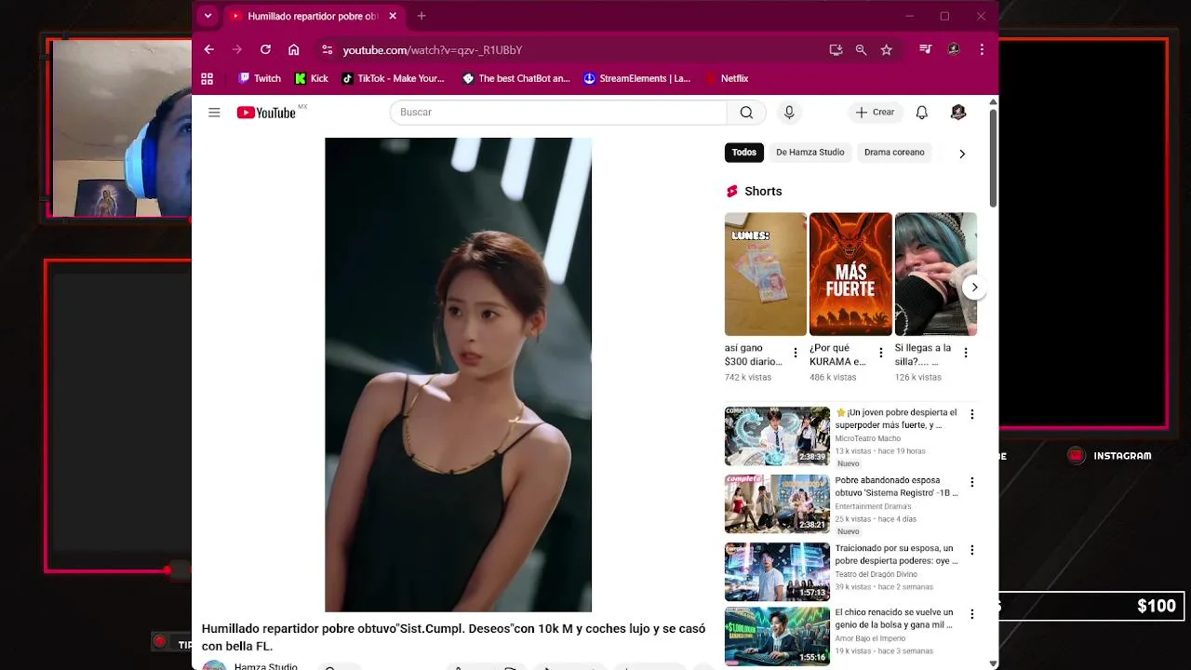Open options for 'así gano $300 diario' Short

(795, 353)
